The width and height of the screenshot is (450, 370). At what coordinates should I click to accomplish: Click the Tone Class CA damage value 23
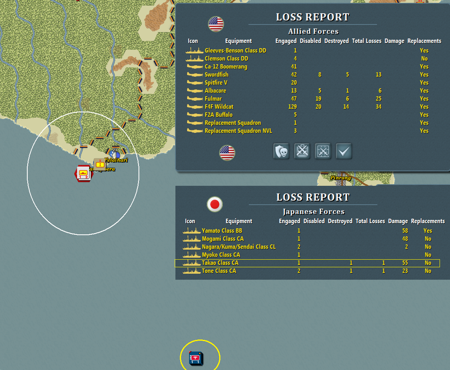pos(405,271)
